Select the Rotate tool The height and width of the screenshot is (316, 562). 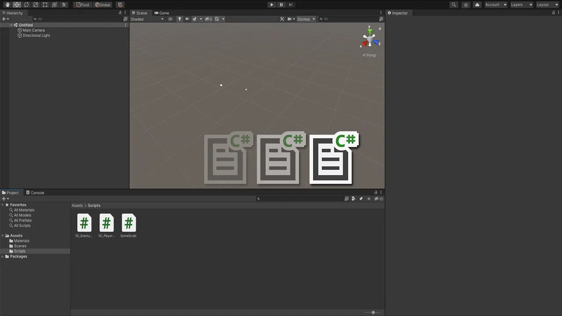[x=26, y=5]
